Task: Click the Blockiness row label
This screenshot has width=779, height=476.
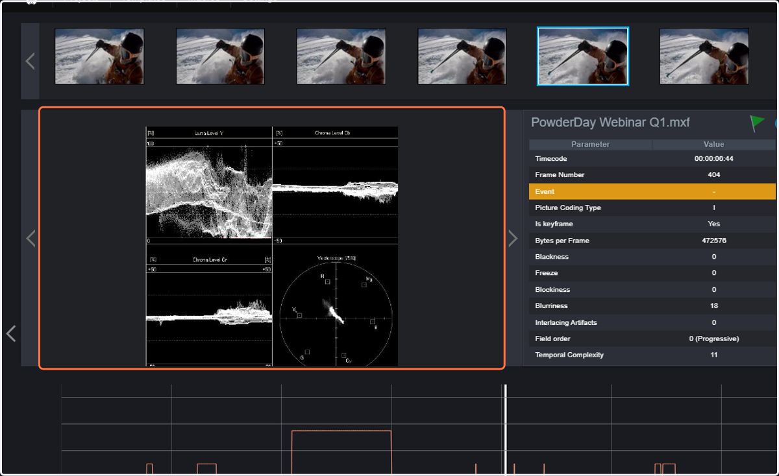Action: [552, 290]
